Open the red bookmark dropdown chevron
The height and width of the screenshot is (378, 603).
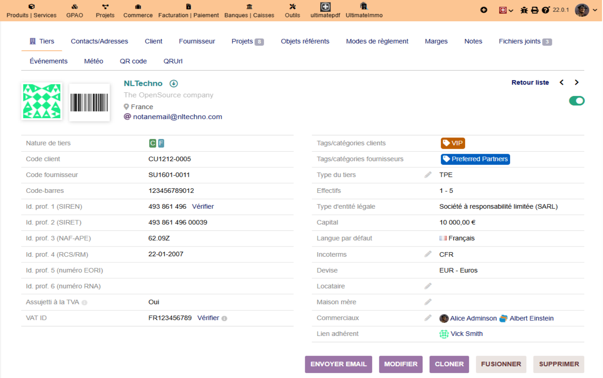coord(511,11)
